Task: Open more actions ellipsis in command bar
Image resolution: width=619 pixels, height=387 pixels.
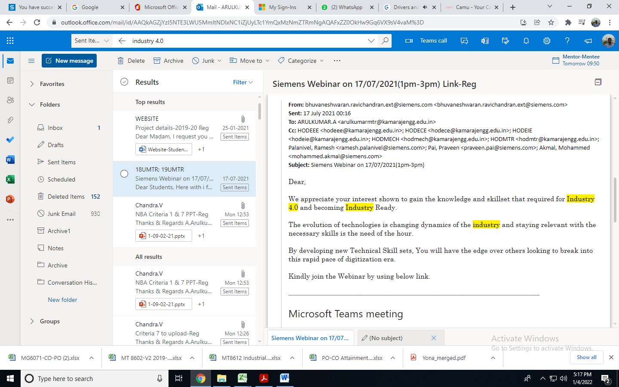Action: coord(337,61)
